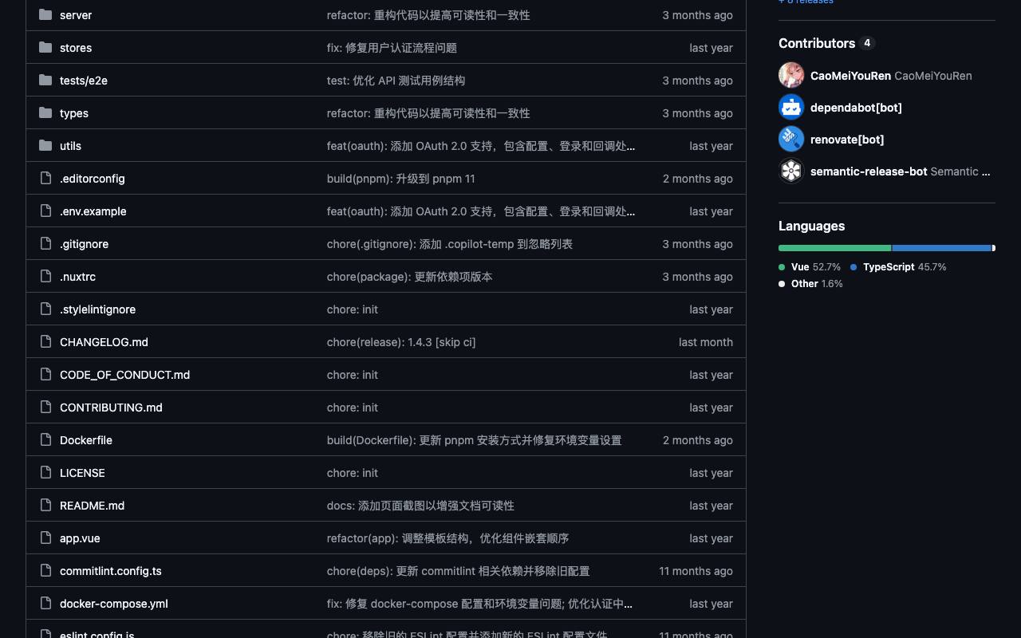Open the app.vue file
The height and width of the screenshot is (638, 1021).
[x=80, y=538]
